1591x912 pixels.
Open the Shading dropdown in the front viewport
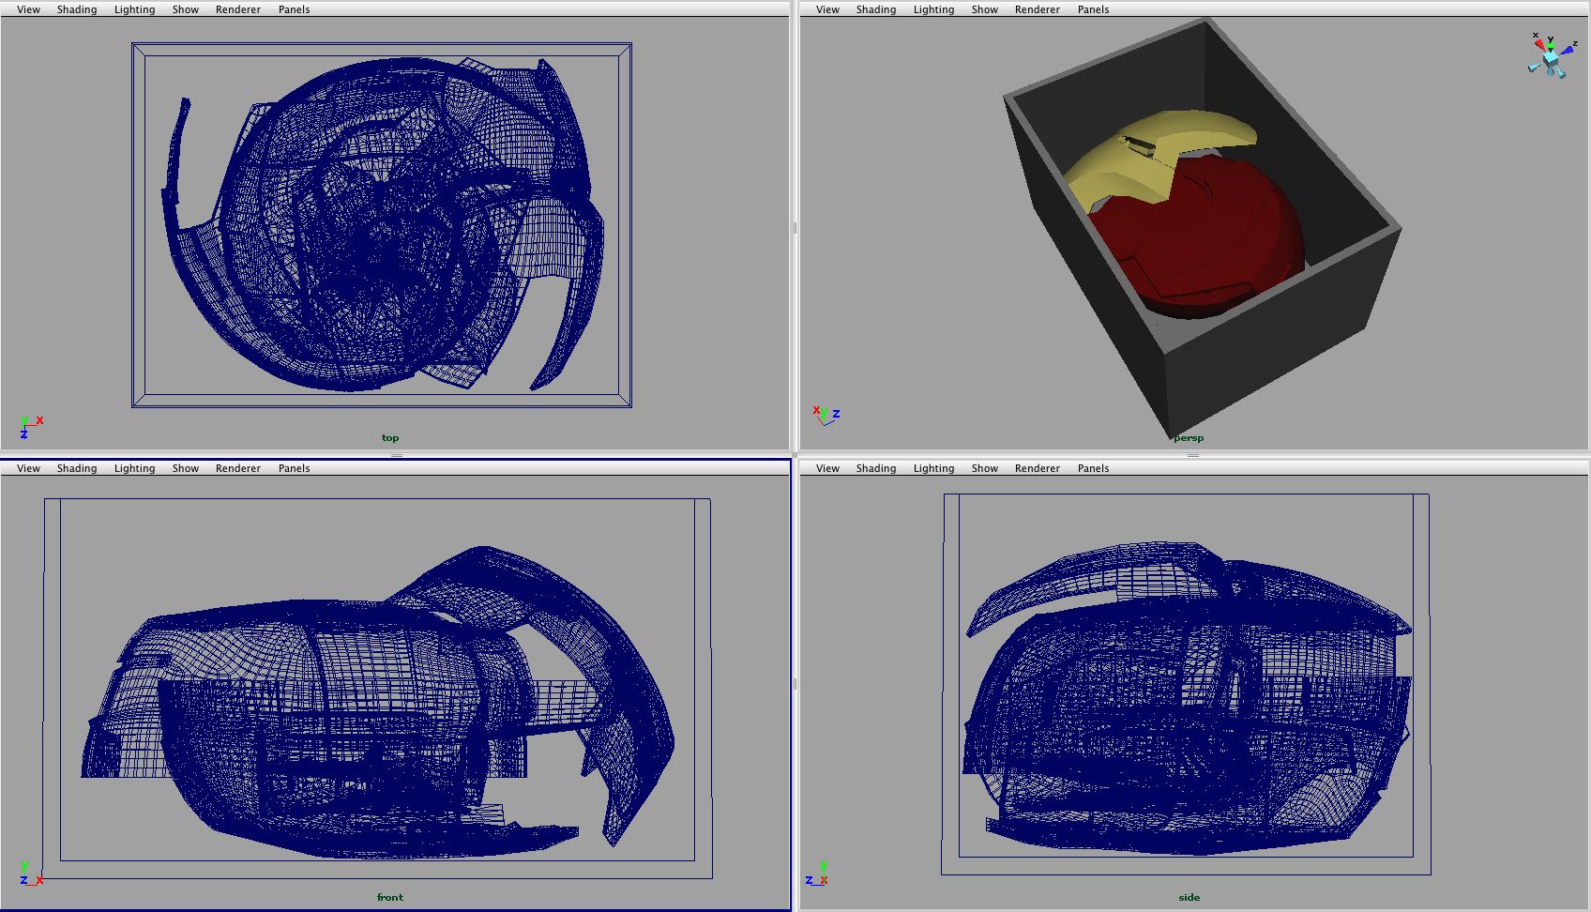[76, 467]
